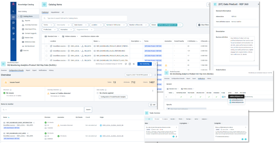
Task: Open the August 6, 2023 run date dropdown
Action: (x=138, y=75)
